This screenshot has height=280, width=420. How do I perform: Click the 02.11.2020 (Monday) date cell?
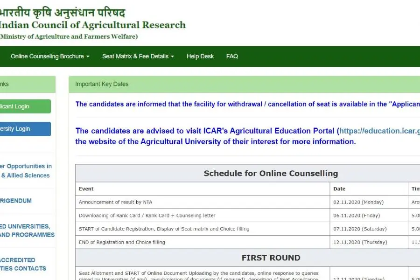[x=358, y=202]
